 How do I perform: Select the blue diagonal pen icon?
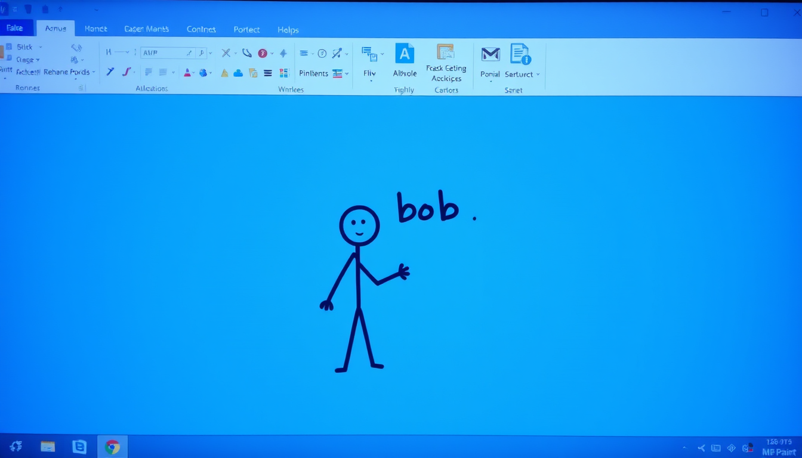click(x=110, y=72)
